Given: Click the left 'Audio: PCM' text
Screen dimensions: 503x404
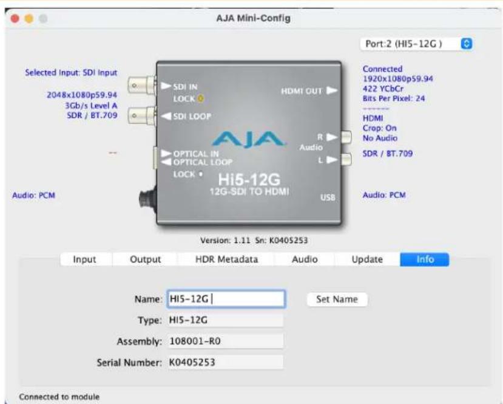Looking at the screenshot, I should [34, 195].
